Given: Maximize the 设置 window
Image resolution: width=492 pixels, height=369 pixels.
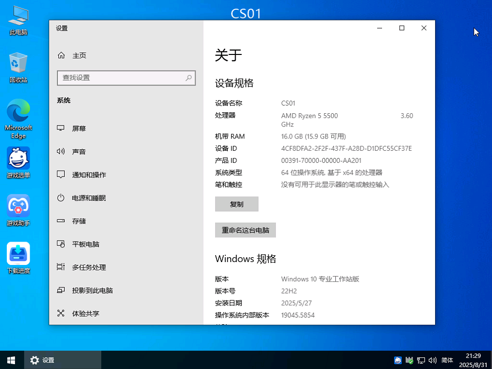Looking at the screenshot, I should (x=401, y=28).
